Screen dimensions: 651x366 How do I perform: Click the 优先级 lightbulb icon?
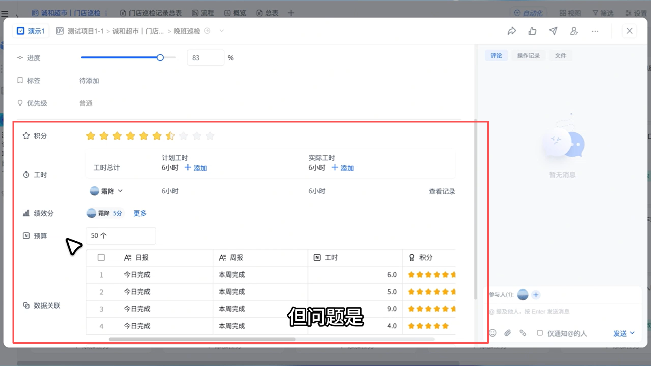tap(20, 103)
